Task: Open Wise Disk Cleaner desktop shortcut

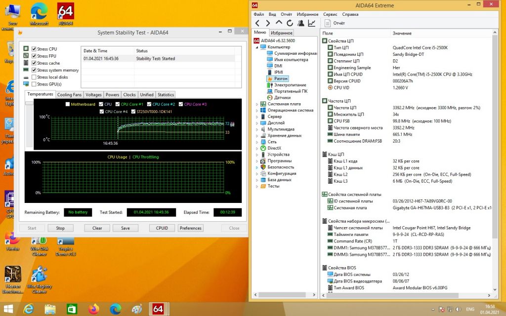Action: tap(40, 247)
